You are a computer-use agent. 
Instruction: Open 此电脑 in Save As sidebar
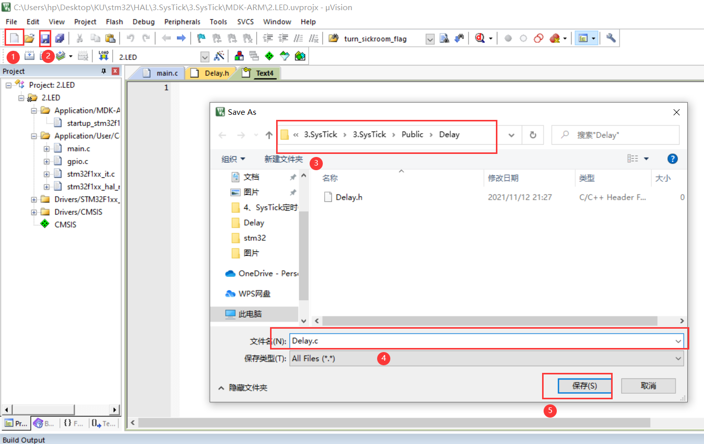tap(250, 314)
